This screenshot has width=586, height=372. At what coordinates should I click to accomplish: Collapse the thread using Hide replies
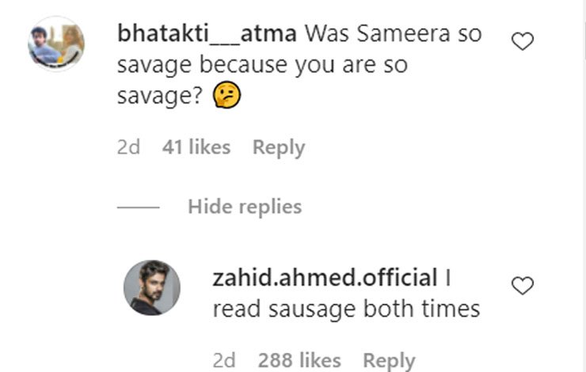pyautogui.click(x=245, y=207)
